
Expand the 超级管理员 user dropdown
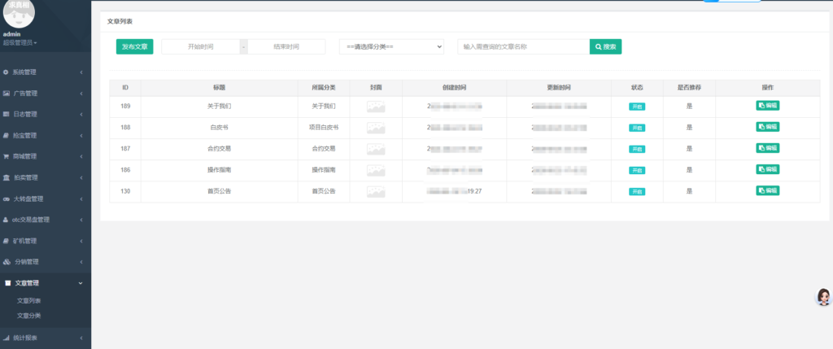(x=20, y=42)
